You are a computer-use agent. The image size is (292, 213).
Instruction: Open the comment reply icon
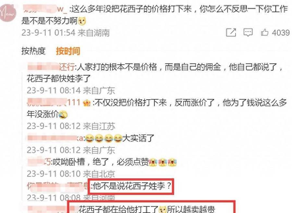click(248, 32)
